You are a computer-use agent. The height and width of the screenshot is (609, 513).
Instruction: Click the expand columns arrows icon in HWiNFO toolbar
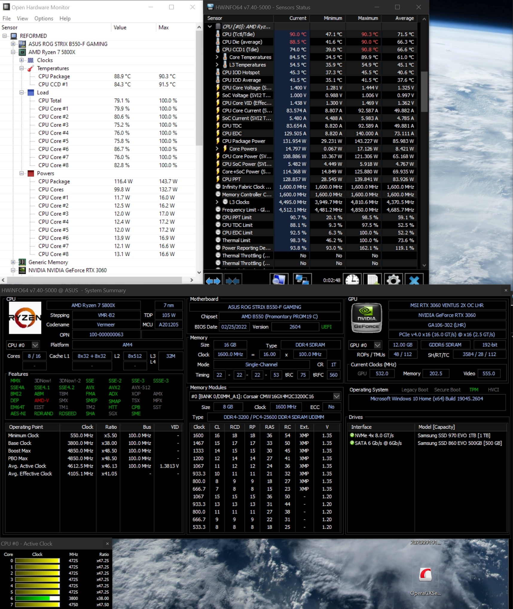coord(213,281)
